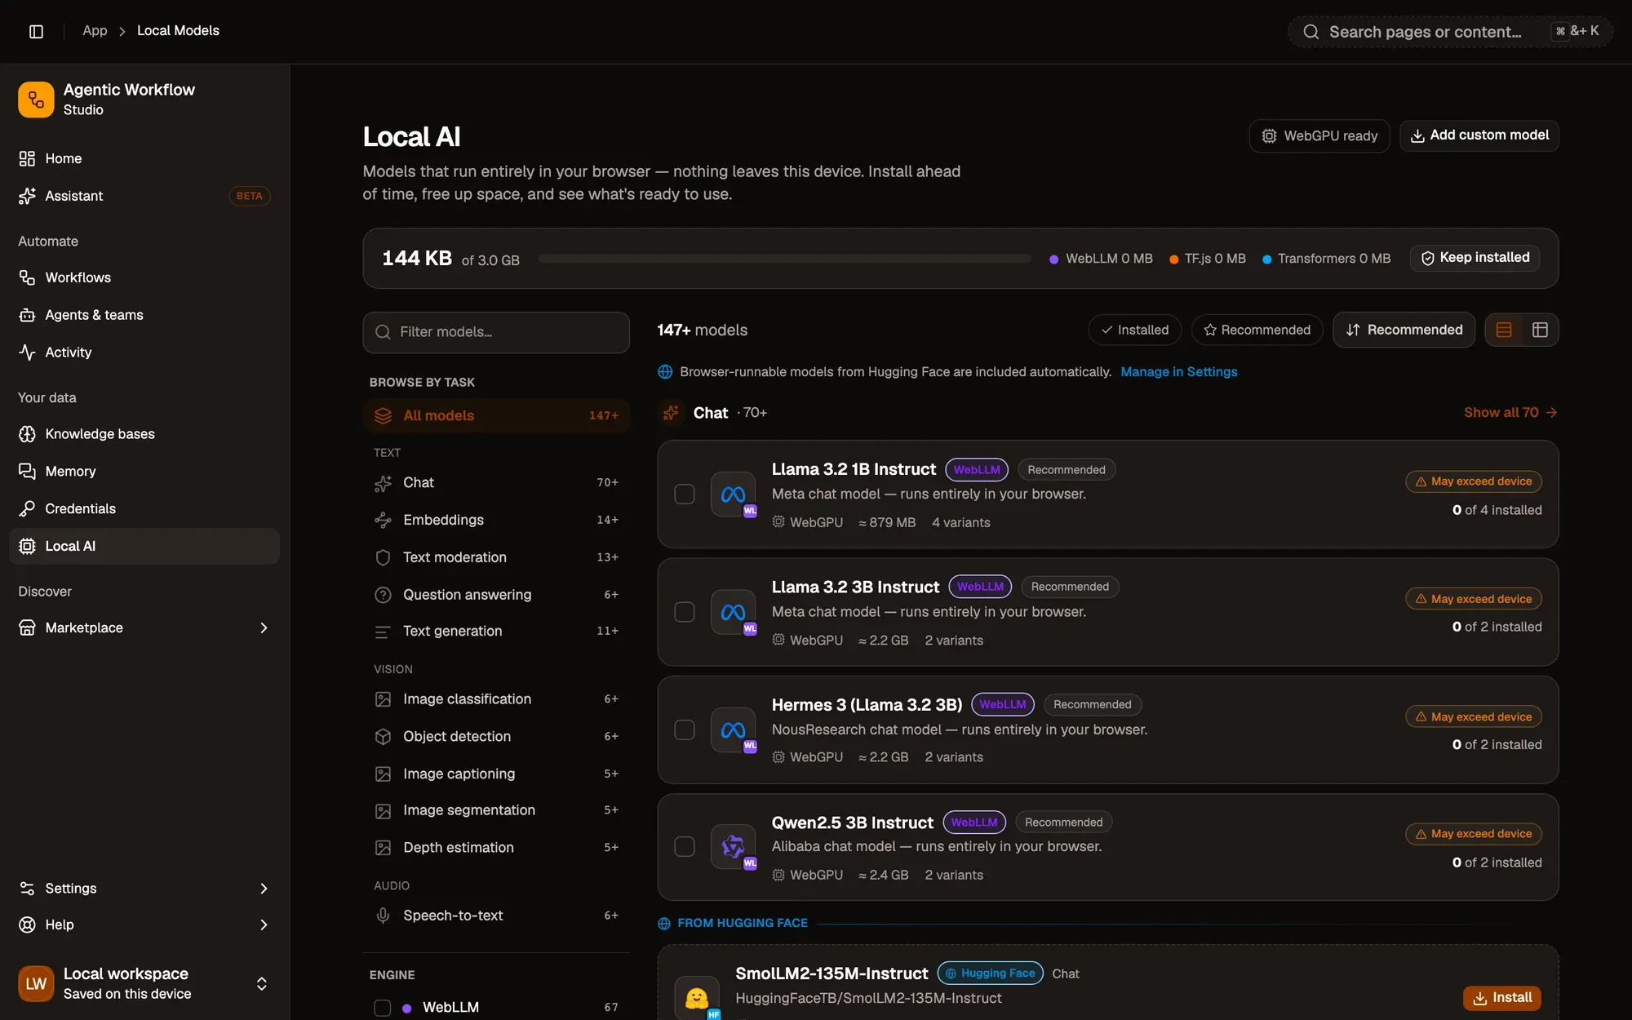Image resolution: width=1632 pixels, height=1020 pixels.
Task: Open the Recommended sort dropdown
Action: pos(1404,330)
